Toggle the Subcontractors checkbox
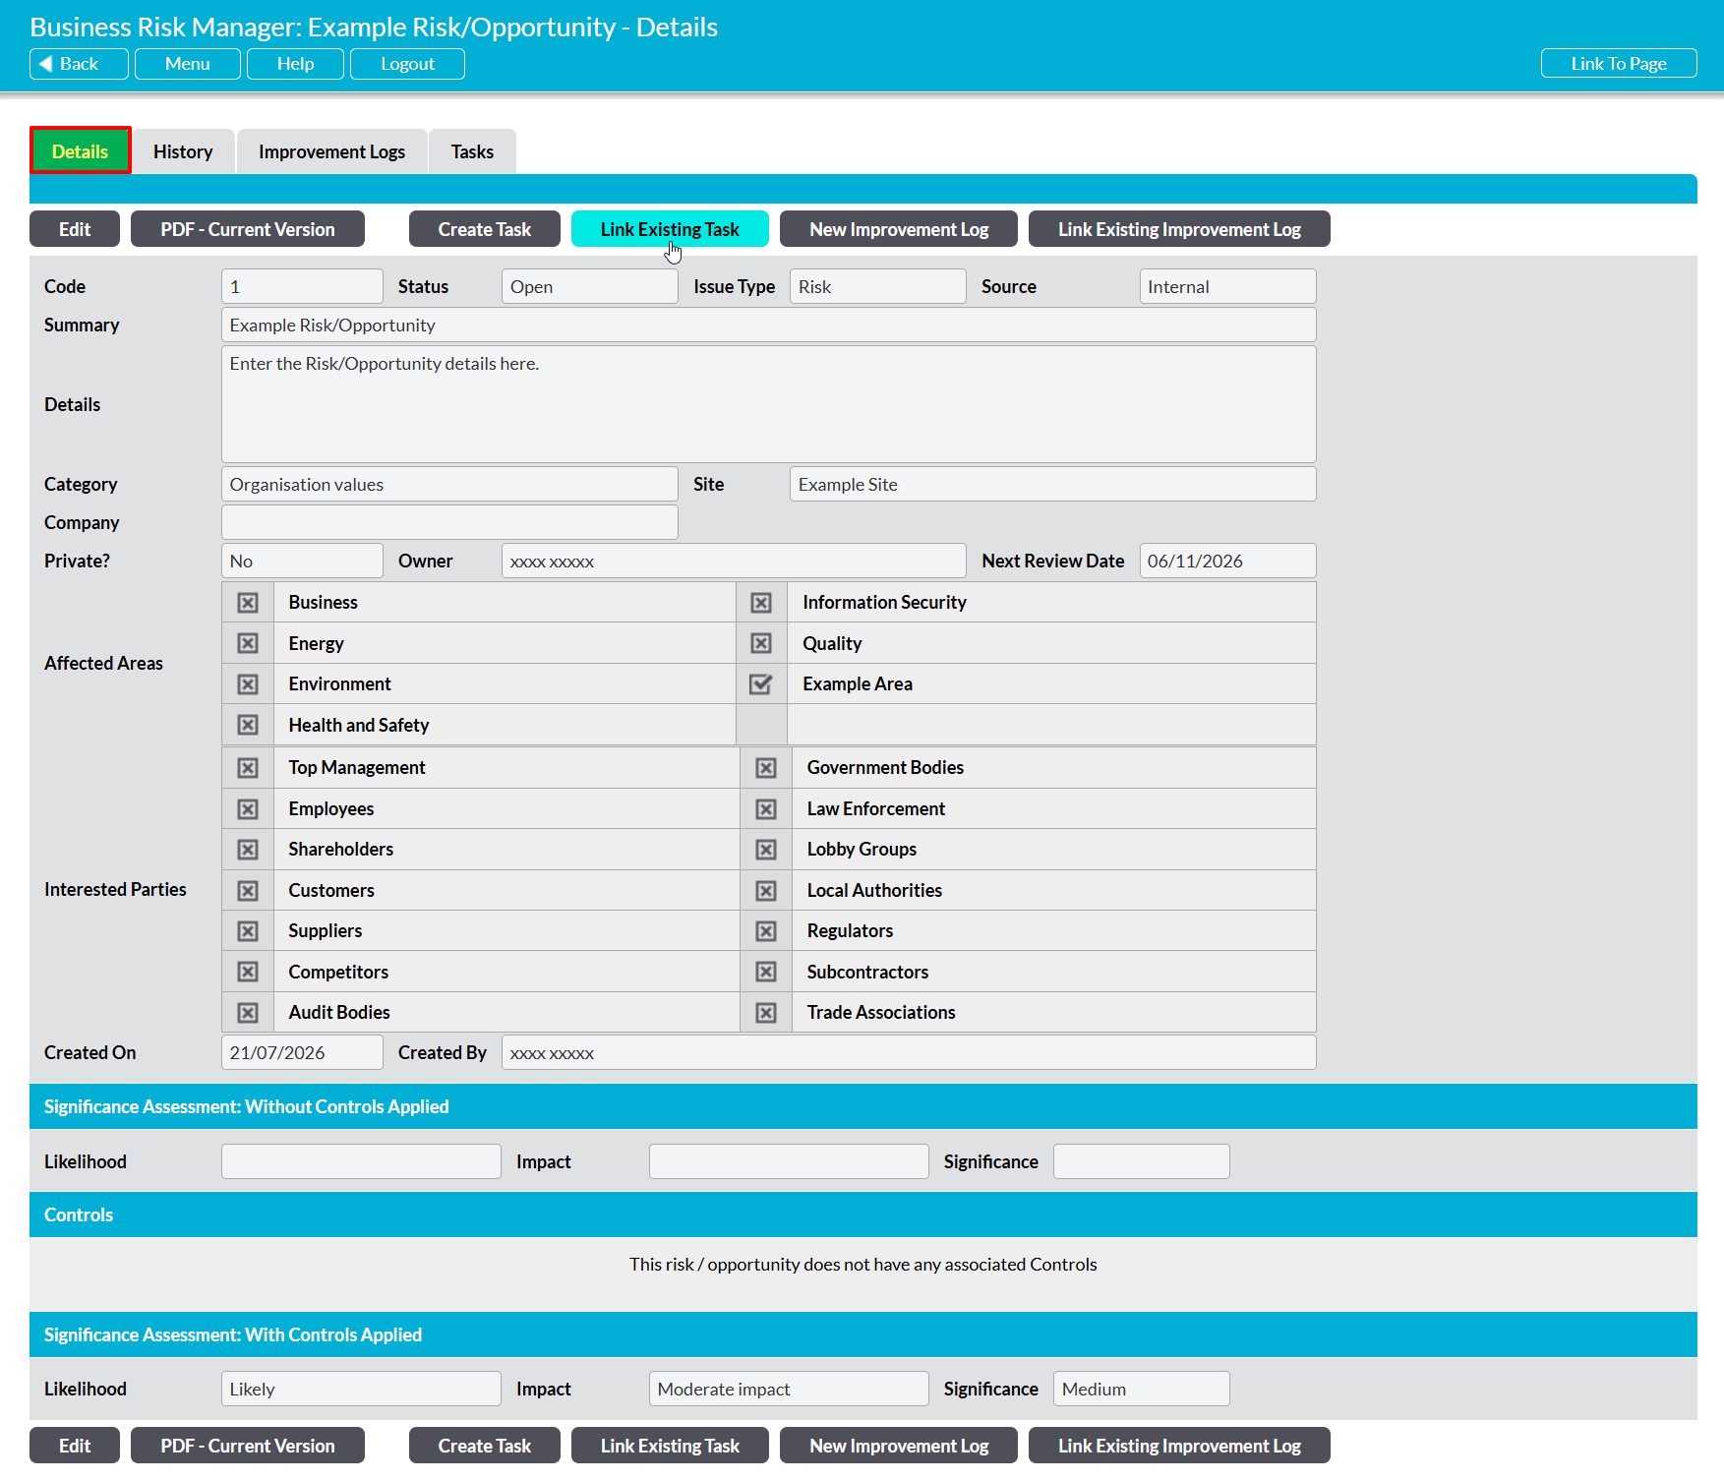Viewport: 1724px width, 1481px height. (766, 972)
